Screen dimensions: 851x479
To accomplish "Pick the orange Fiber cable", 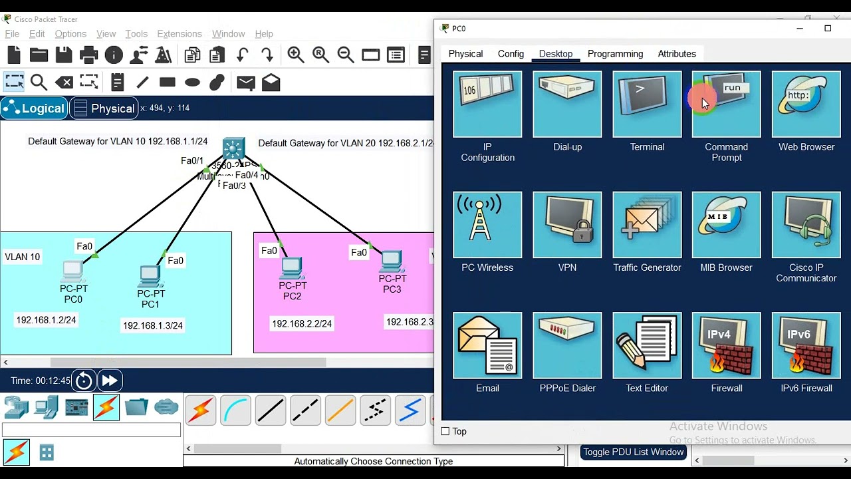I will pos(340,410).
